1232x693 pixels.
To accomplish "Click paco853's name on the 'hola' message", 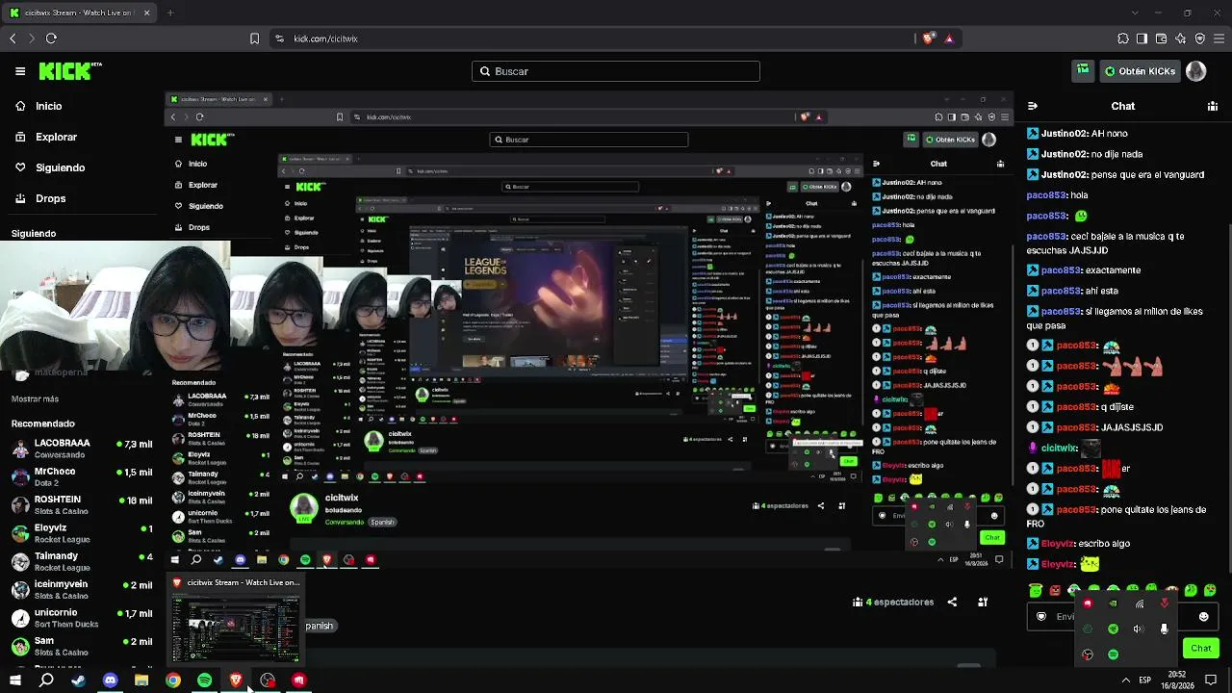I will [1046, 195].
